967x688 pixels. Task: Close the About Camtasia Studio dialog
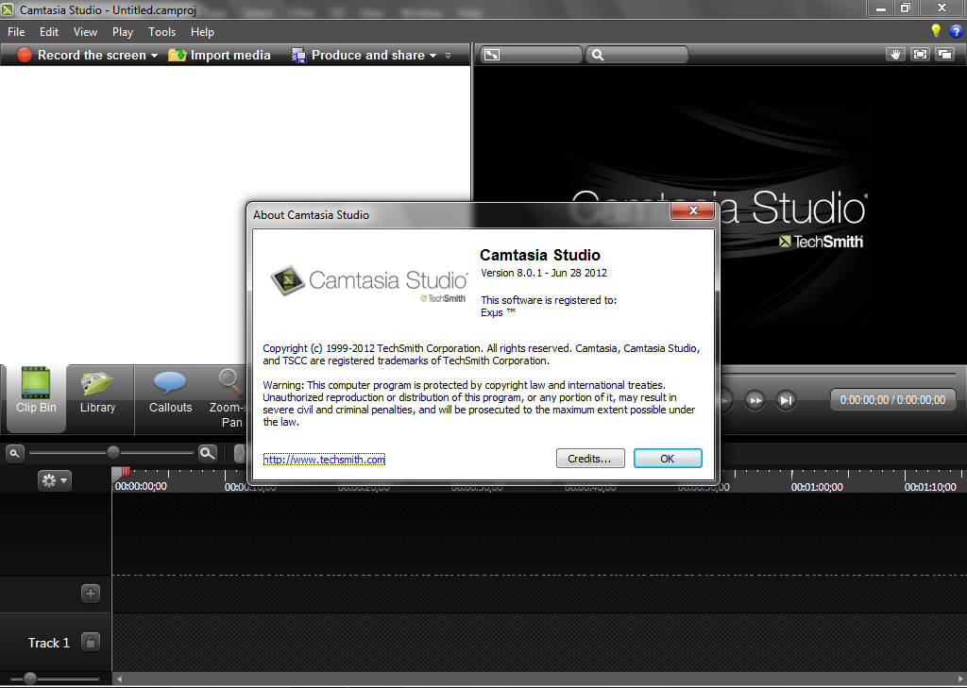point(692,210)
